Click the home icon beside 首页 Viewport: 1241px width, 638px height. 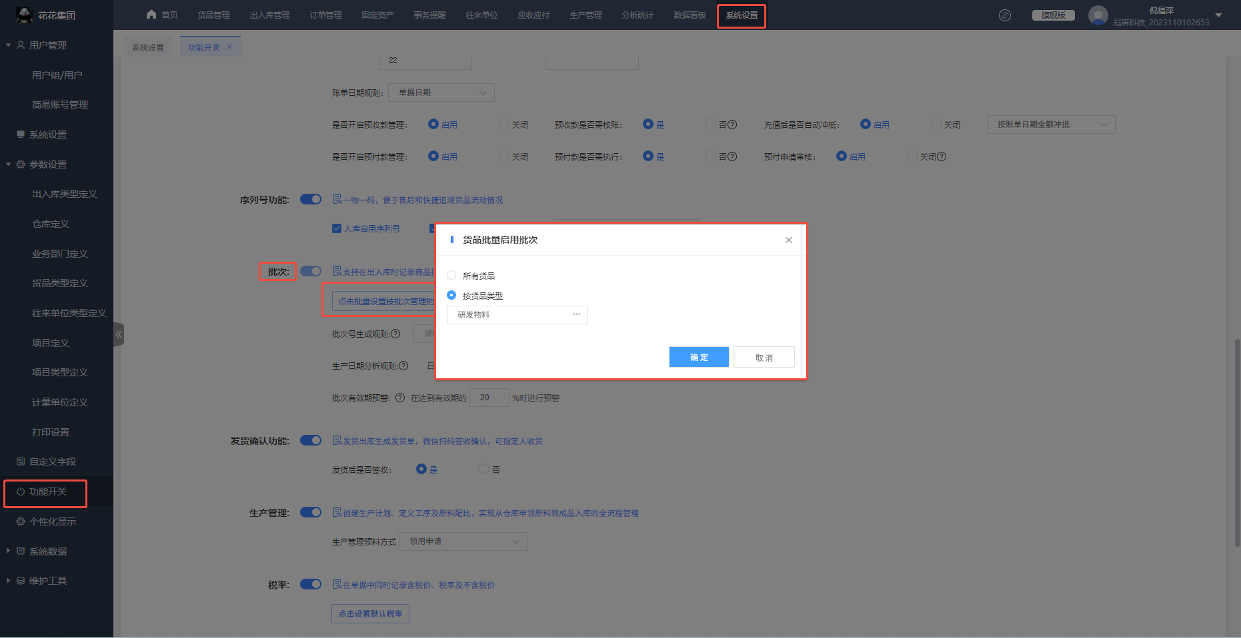coord(151,15)
